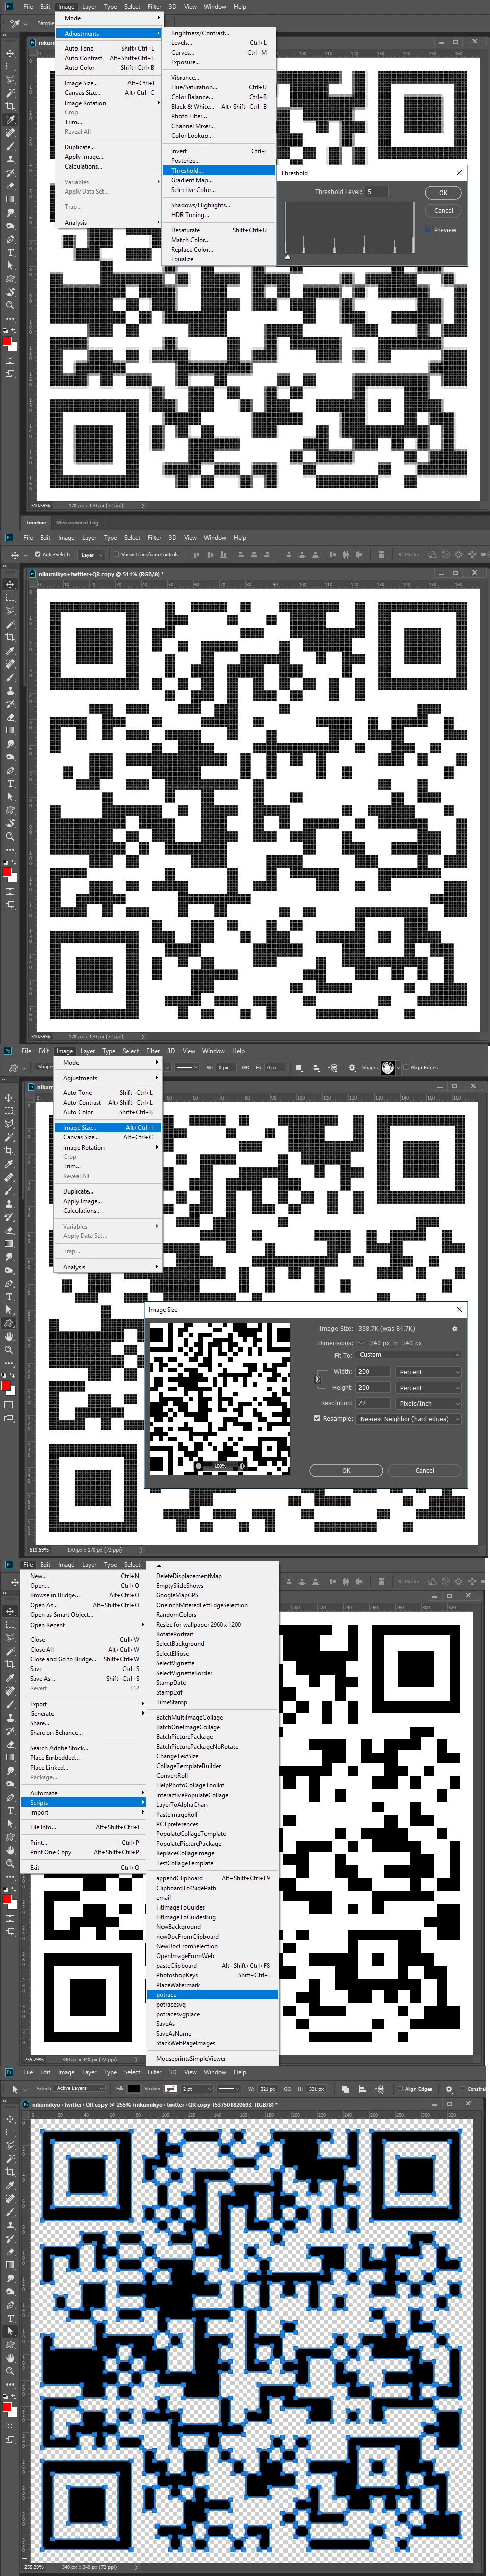Toggle the Preview checkbox in the Threshold dialog
Screen dimensions: 490x2576
click(x=428, y=230)
